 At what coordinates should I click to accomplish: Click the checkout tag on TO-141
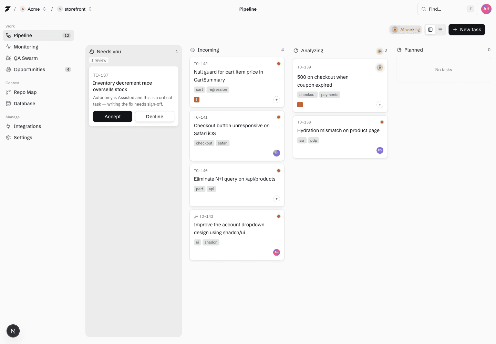[x=204, y=143]
